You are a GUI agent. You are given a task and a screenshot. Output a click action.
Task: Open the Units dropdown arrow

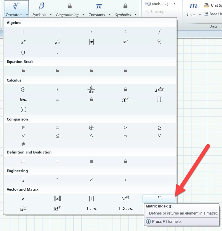[200, 15]
